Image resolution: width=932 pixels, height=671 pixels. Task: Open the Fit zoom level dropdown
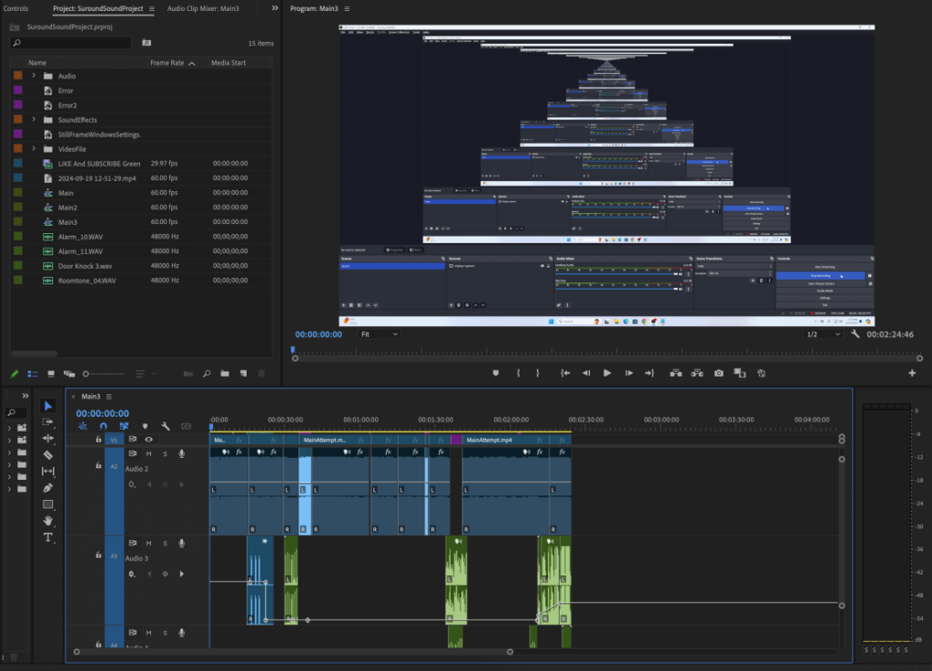379,334
